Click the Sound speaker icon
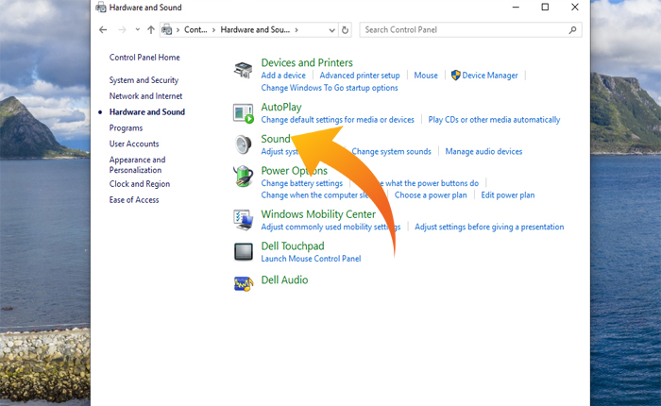 [244, 144]
